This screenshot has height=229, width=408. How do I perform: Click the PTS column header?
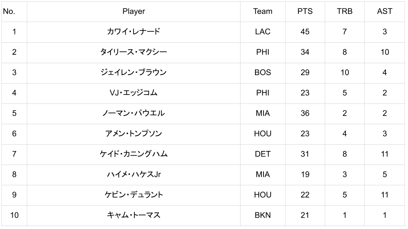305,11
